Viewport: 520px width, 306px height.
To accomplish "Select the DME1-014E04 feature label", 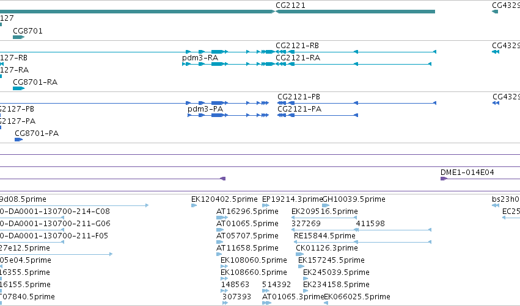I will tap(467, 173).
